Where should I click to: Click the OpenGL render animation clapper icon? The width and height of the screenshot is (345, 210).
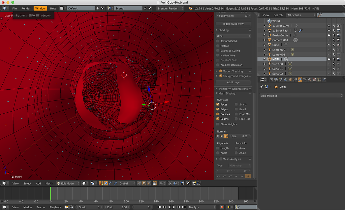[199, 183]
